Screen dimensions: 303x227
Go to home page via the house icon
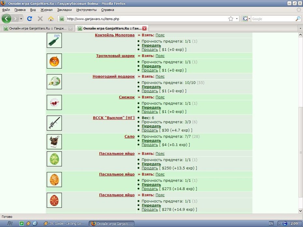[x=51, y=19]
